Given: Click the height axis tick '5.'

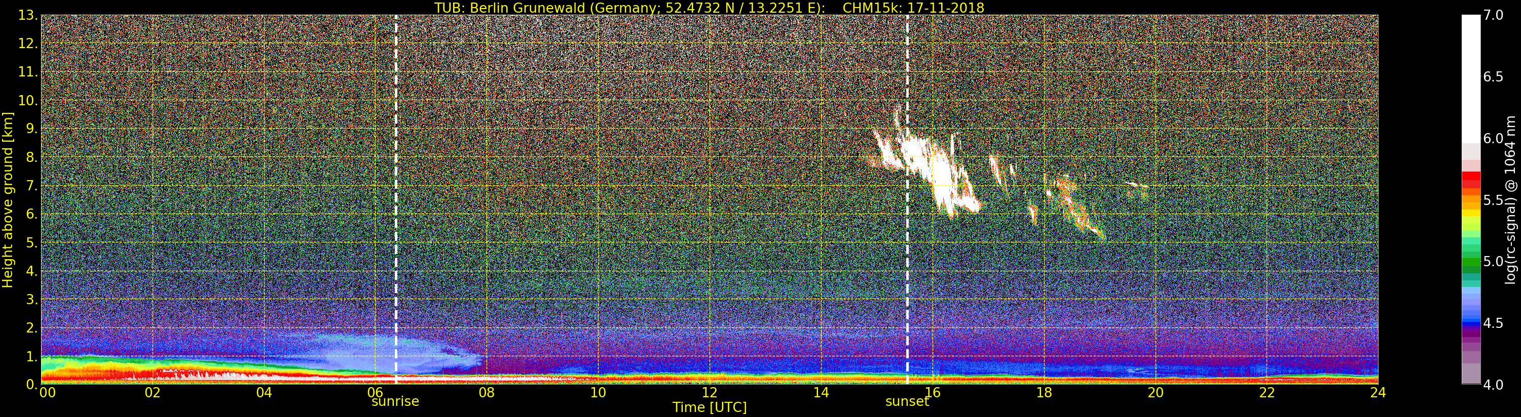Looking at the screenshot, I should (x=32, y=242).
